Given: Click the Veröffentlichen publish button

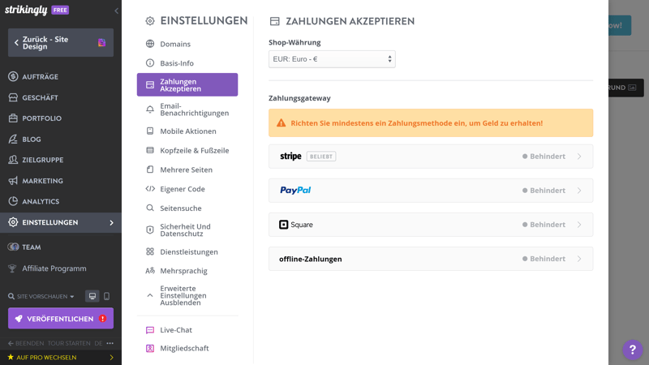Looking at the screenshot, I should point(60,319).
